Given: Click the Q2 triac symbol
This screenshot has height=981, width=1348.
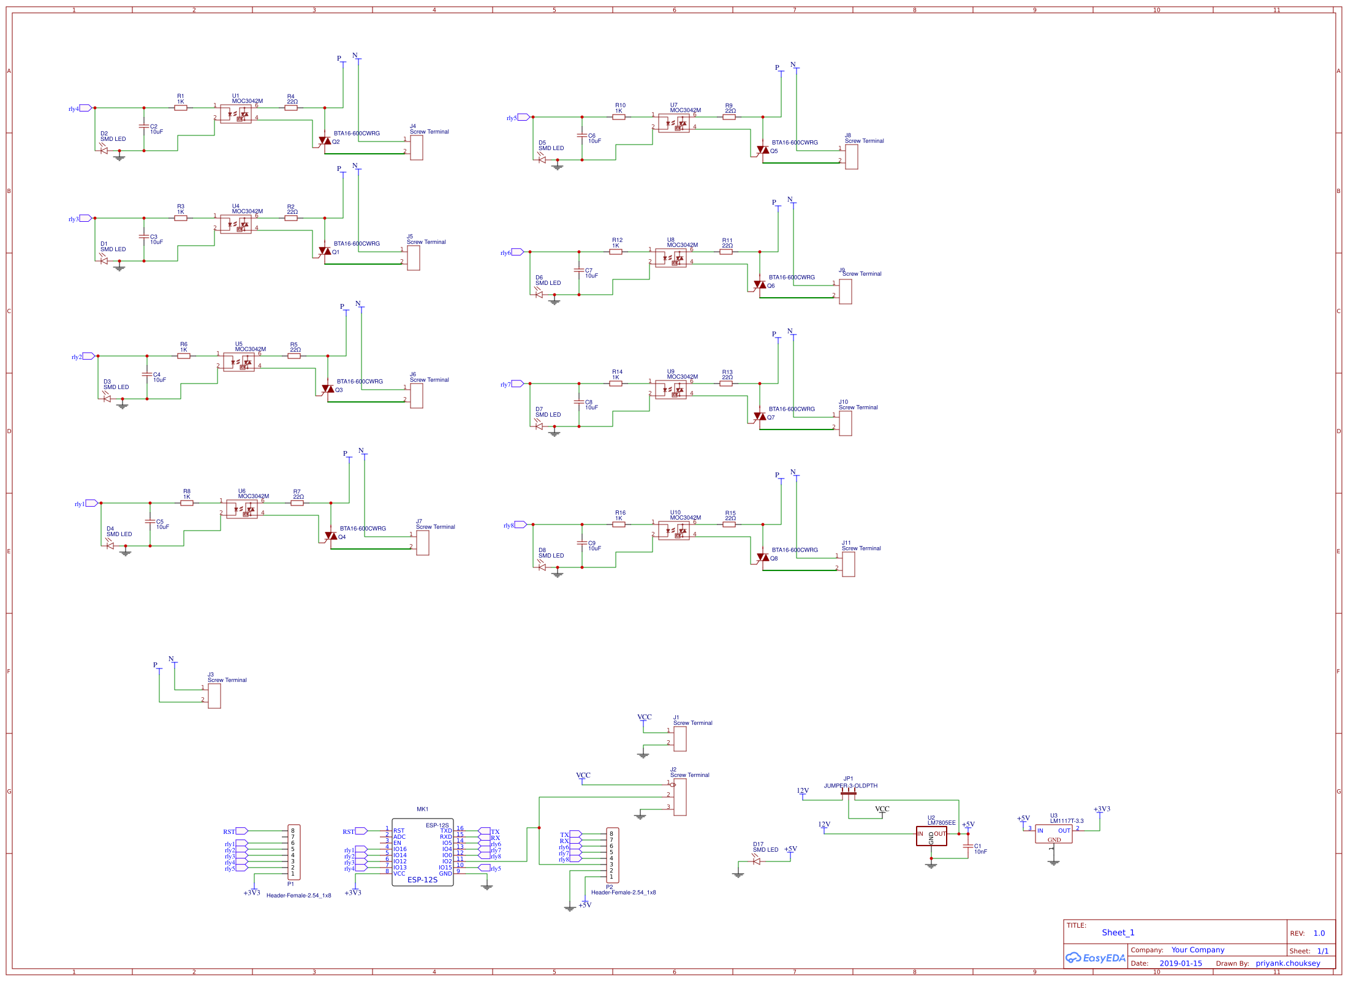Looking at the screenshot, I should [x=325, y=141].
